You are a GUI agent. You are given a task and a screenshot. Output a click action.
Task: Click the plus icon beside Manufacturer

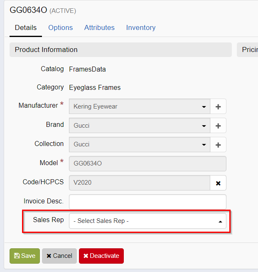click(218, 106)
